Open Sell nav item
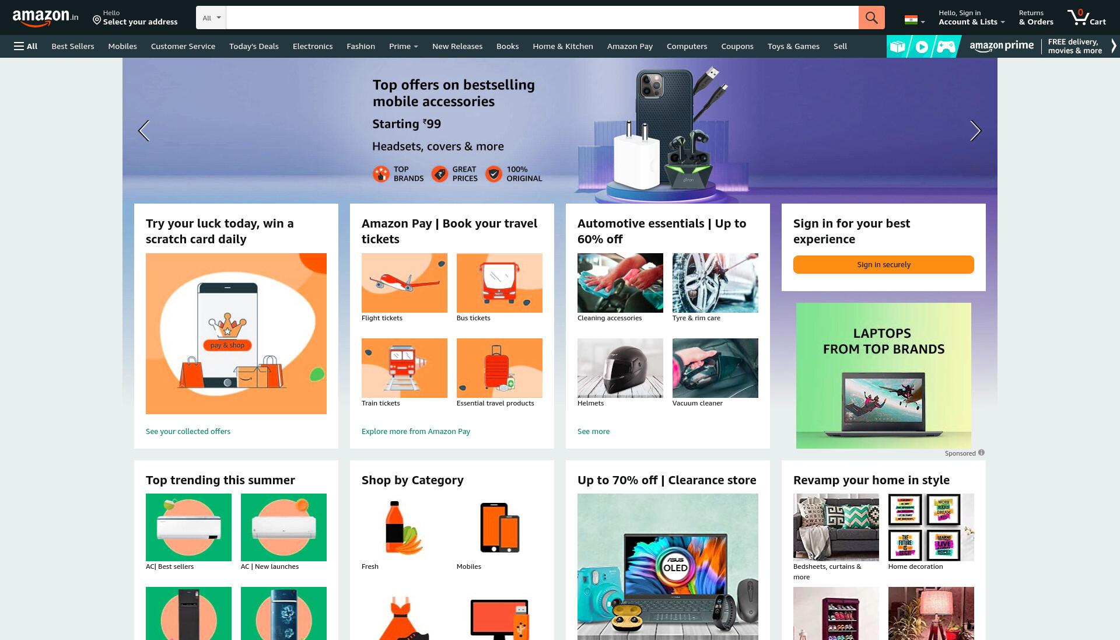1120x640 pixels. (x=840, y=46)
